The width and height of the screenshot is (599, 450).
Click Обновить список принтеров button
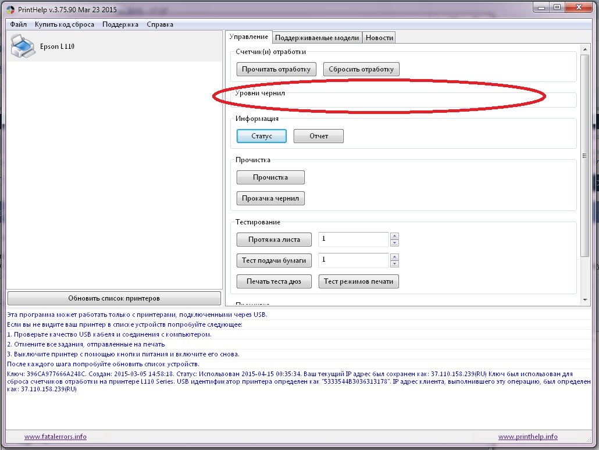tap(114, 298)
